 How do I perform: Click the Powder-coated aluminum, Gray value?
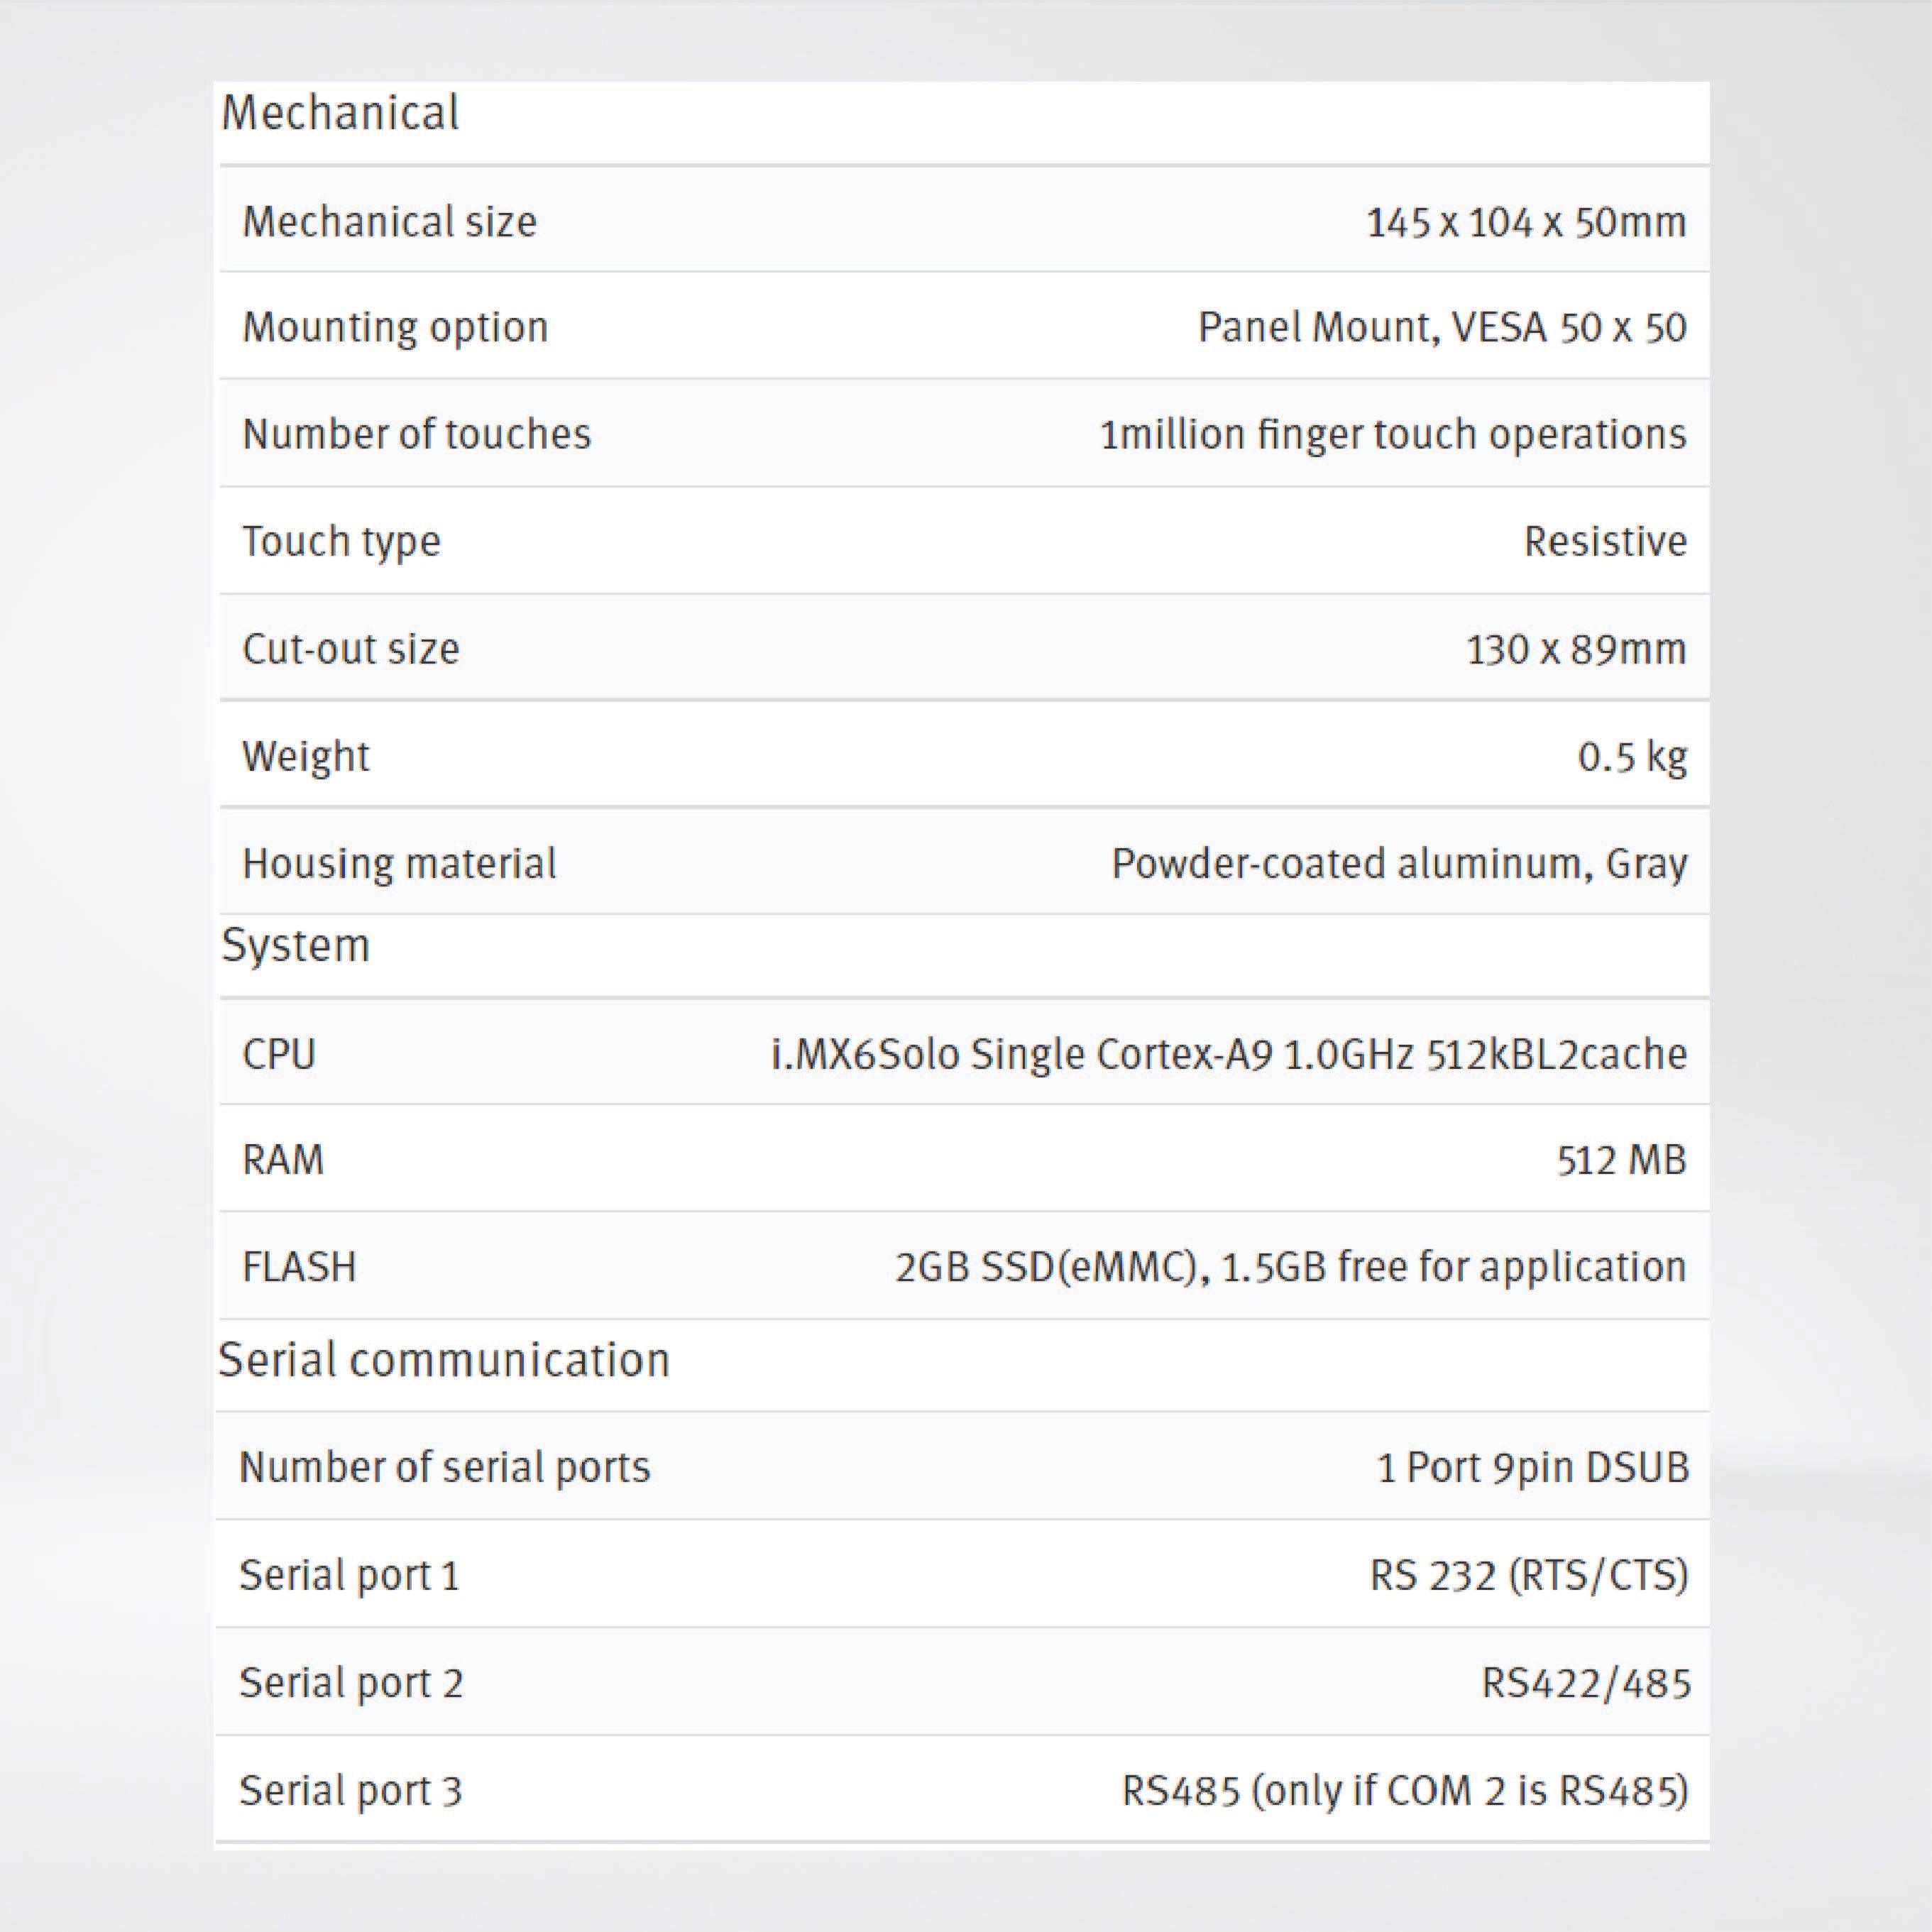click(x=1399, y=863)
